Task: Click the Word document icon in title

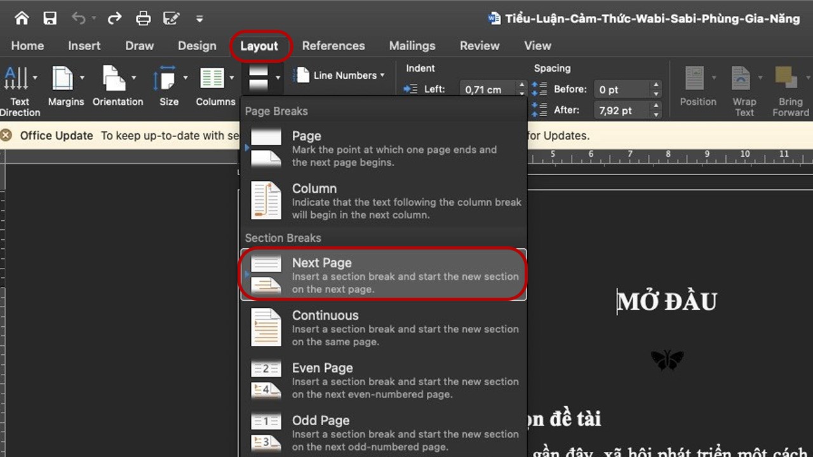Action: tap(494, 18)
